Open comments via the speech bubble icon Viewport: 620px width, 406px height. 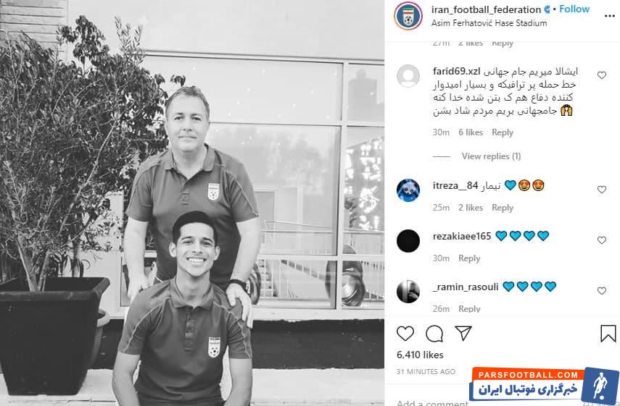coord(434,334)
